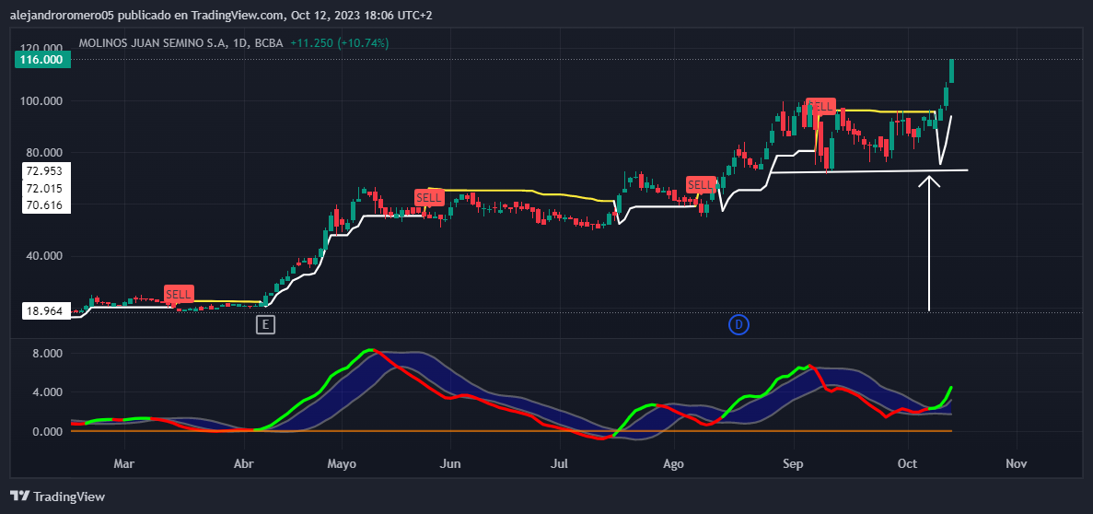
Task: Click the SELL signal label in August
Action: point(701,184)
